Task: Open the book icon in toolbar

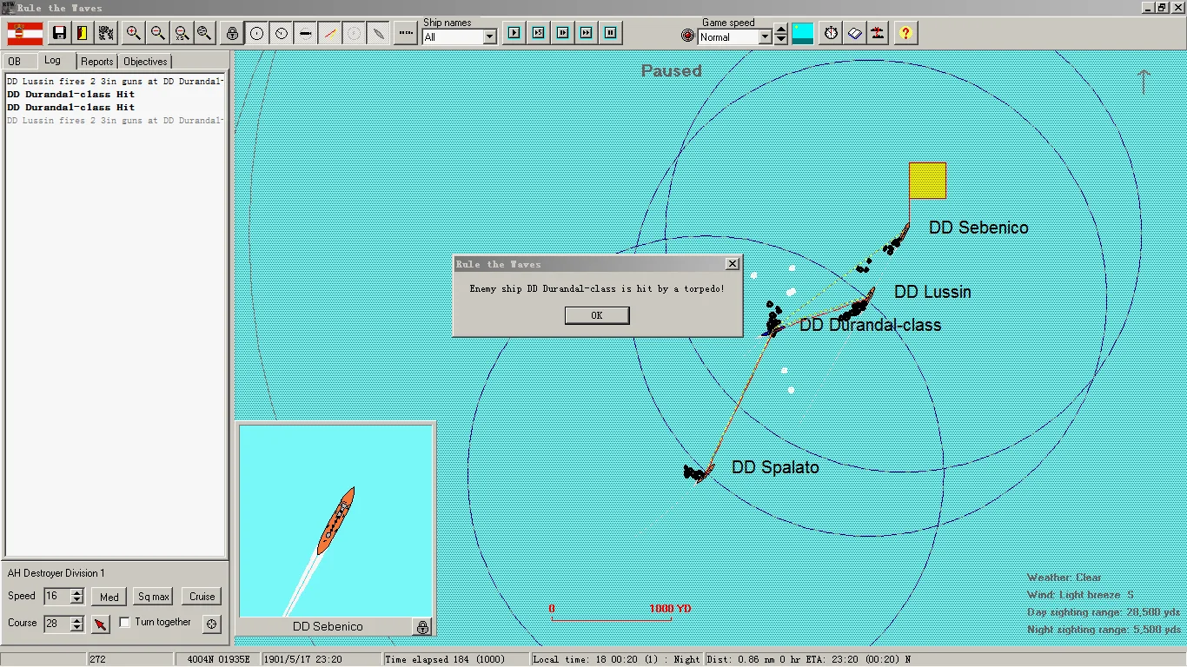Action: click(855, 33)
